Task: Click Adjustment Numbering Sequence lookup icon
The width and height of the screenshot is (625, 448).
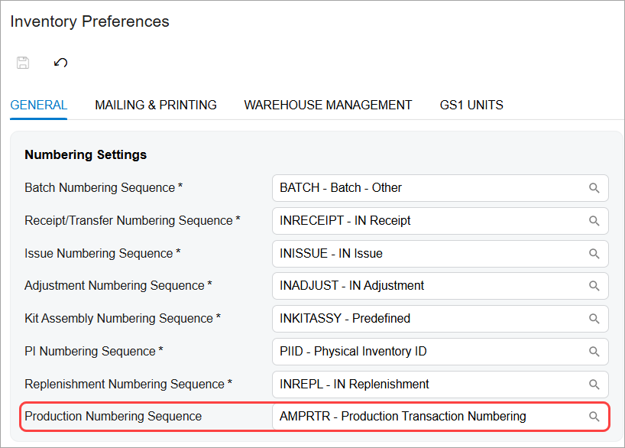Action: click(594, 286)
